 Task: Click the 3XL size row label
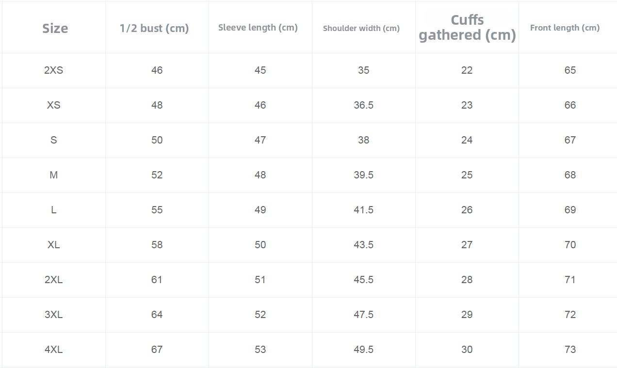[53, 315]
